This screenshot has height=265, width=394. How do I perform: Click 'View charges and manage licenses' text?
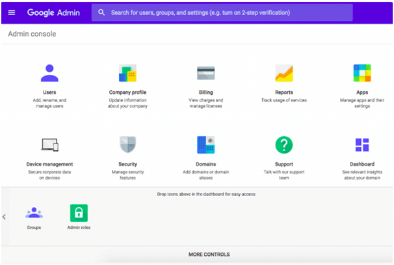pos(206,103)
